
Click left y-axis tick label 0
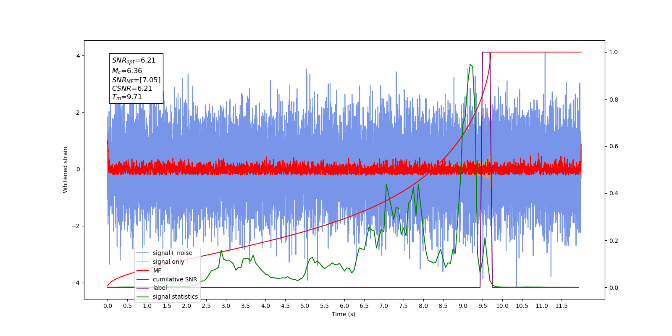coord(78,169)
